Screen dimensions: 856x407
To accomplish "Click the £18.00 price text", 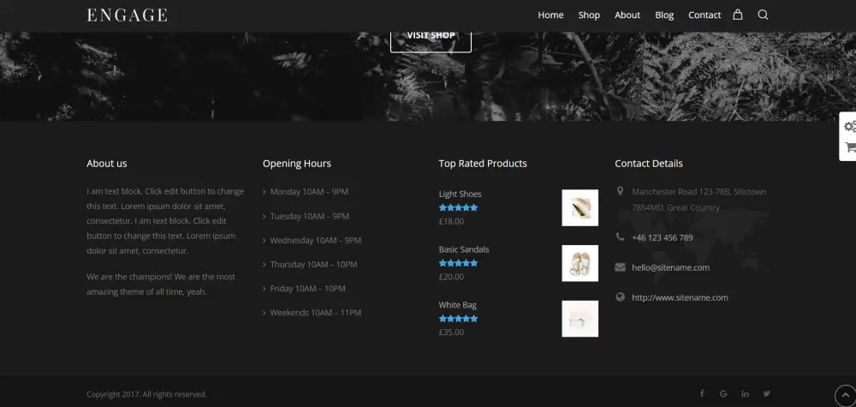I will tap(451, 221).
